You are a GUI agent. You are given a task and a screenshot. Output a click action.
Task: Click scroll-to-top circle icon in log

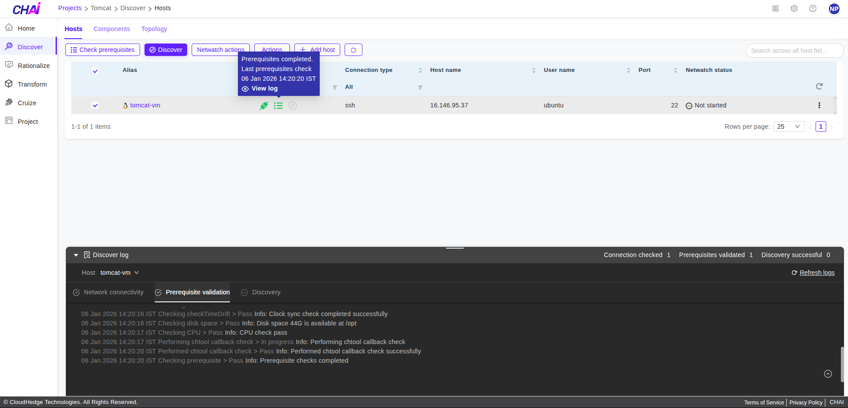(x=828, y=374)
